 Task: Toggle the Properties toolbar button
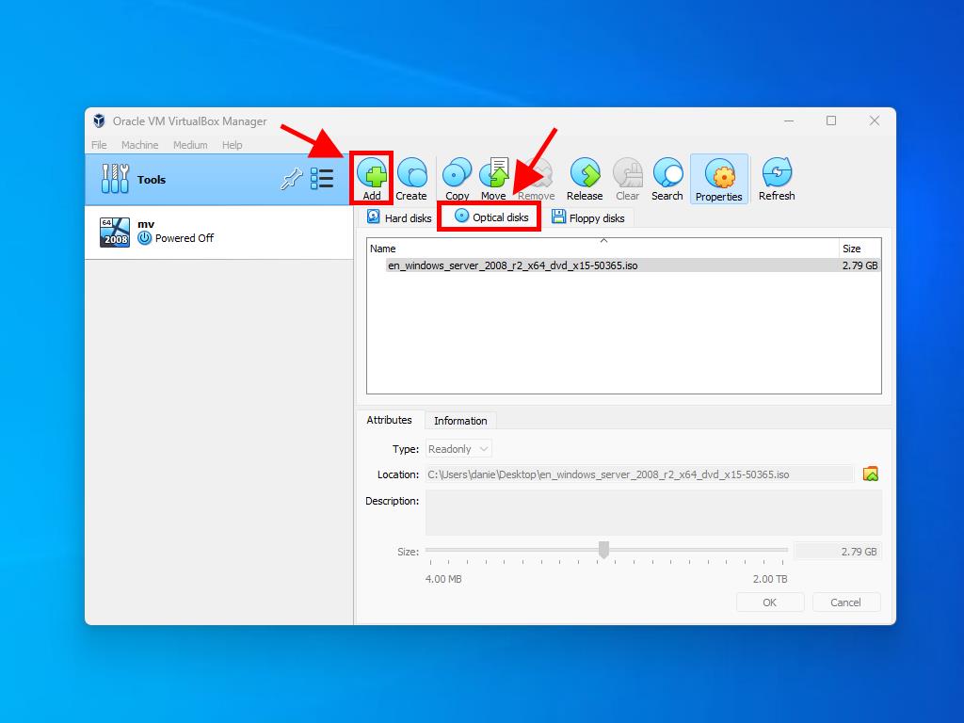point(718,179)
